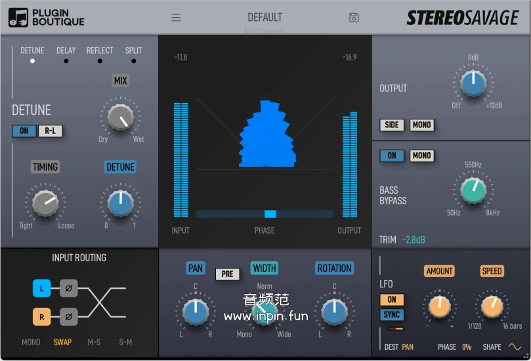This screenshot has width=531, height=361.
Task: Click the Split tab label
Action: pyautogui.click(x=133, y=51)
